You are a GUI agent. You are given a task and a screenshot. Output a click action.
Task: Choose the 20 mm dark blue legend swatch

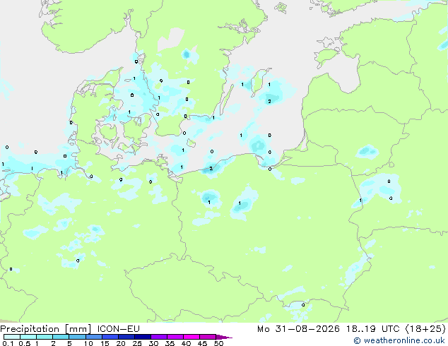(x=126, y=337)
